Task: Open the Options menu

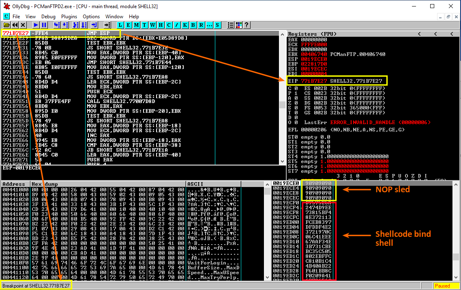Action: pos(91,17)
